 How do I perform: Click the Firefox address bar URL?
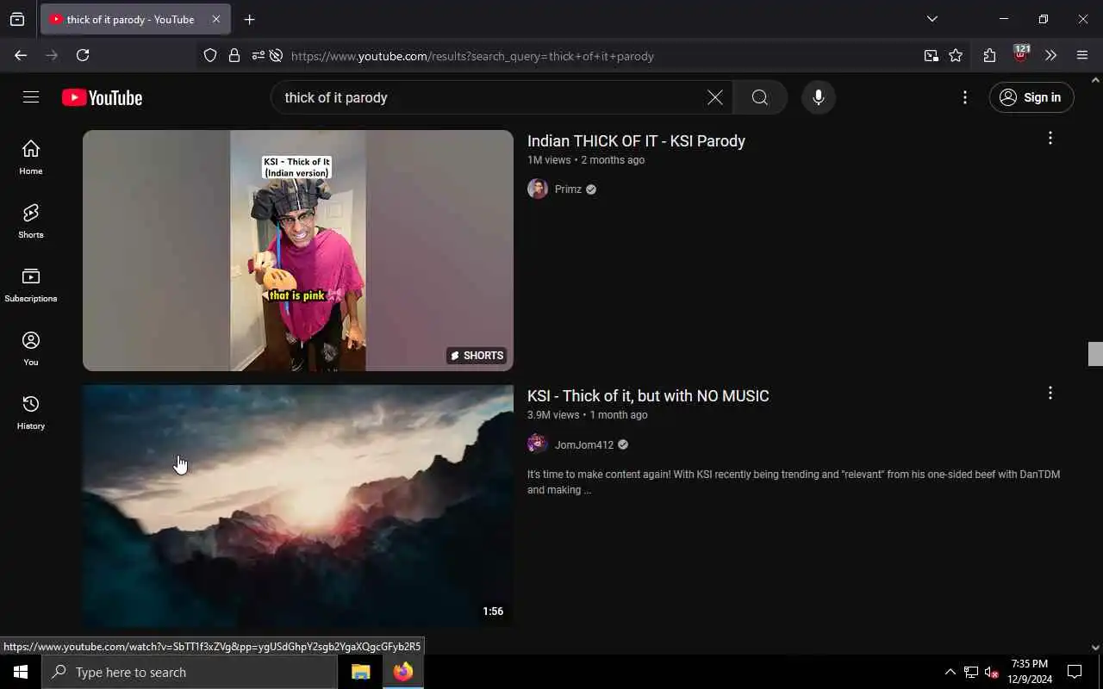[x=472, y=56]
